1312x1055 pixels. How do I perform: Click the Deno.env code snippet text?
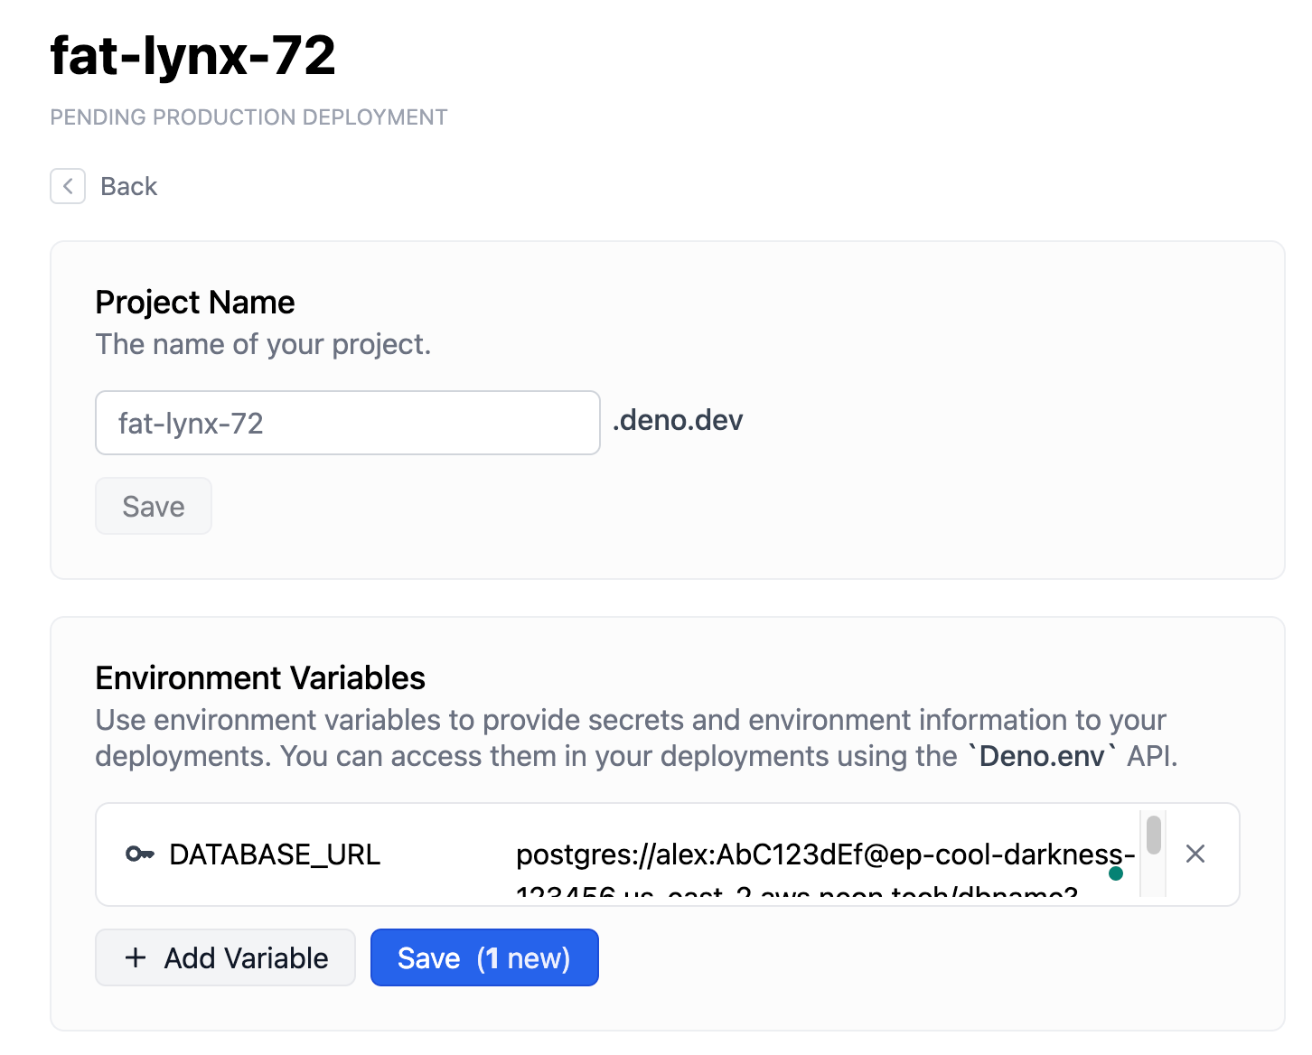point(1041,756)
